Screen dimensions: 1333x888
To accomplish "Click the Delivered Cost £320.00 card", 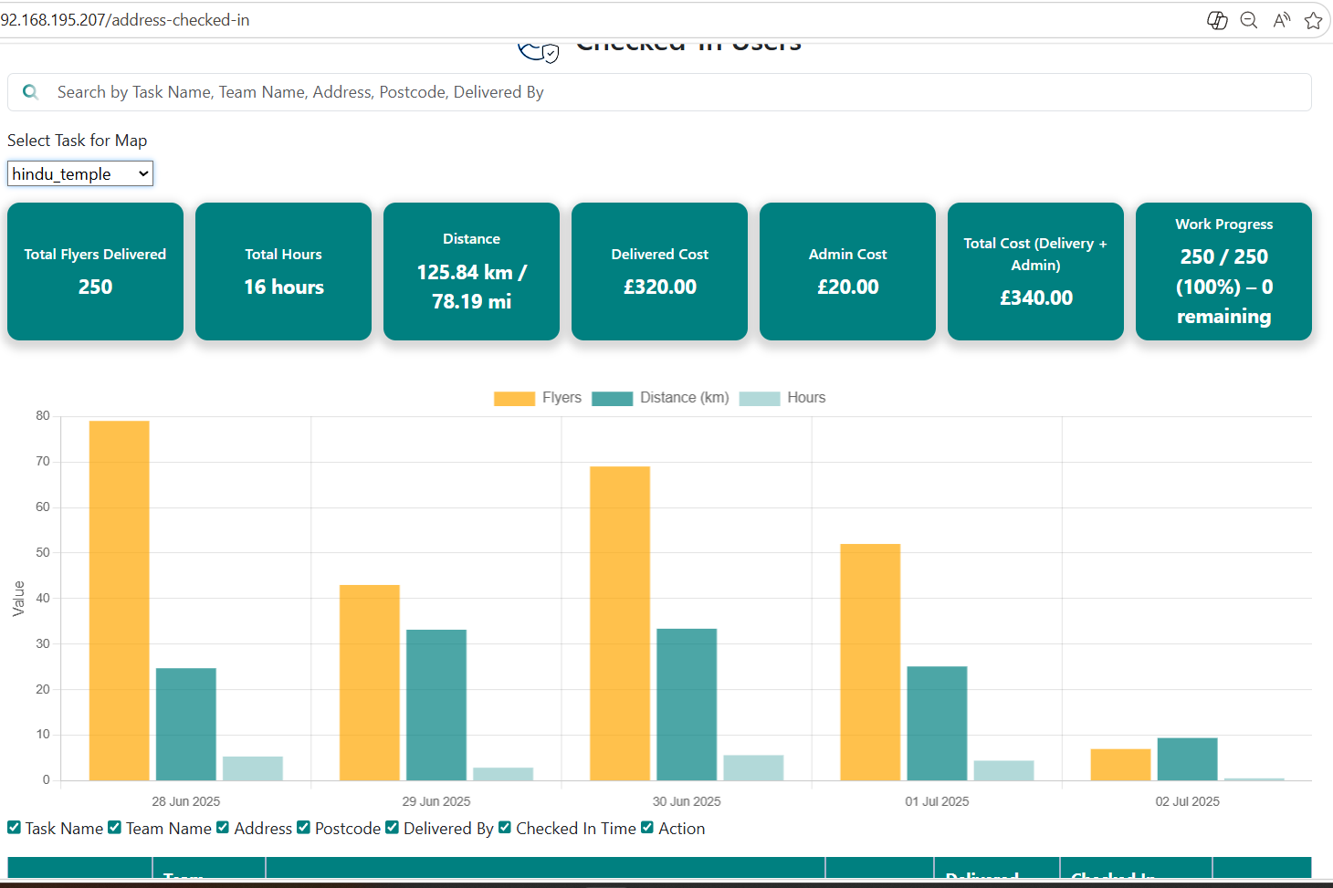I will pyautogui.click(x=659, y=271).
